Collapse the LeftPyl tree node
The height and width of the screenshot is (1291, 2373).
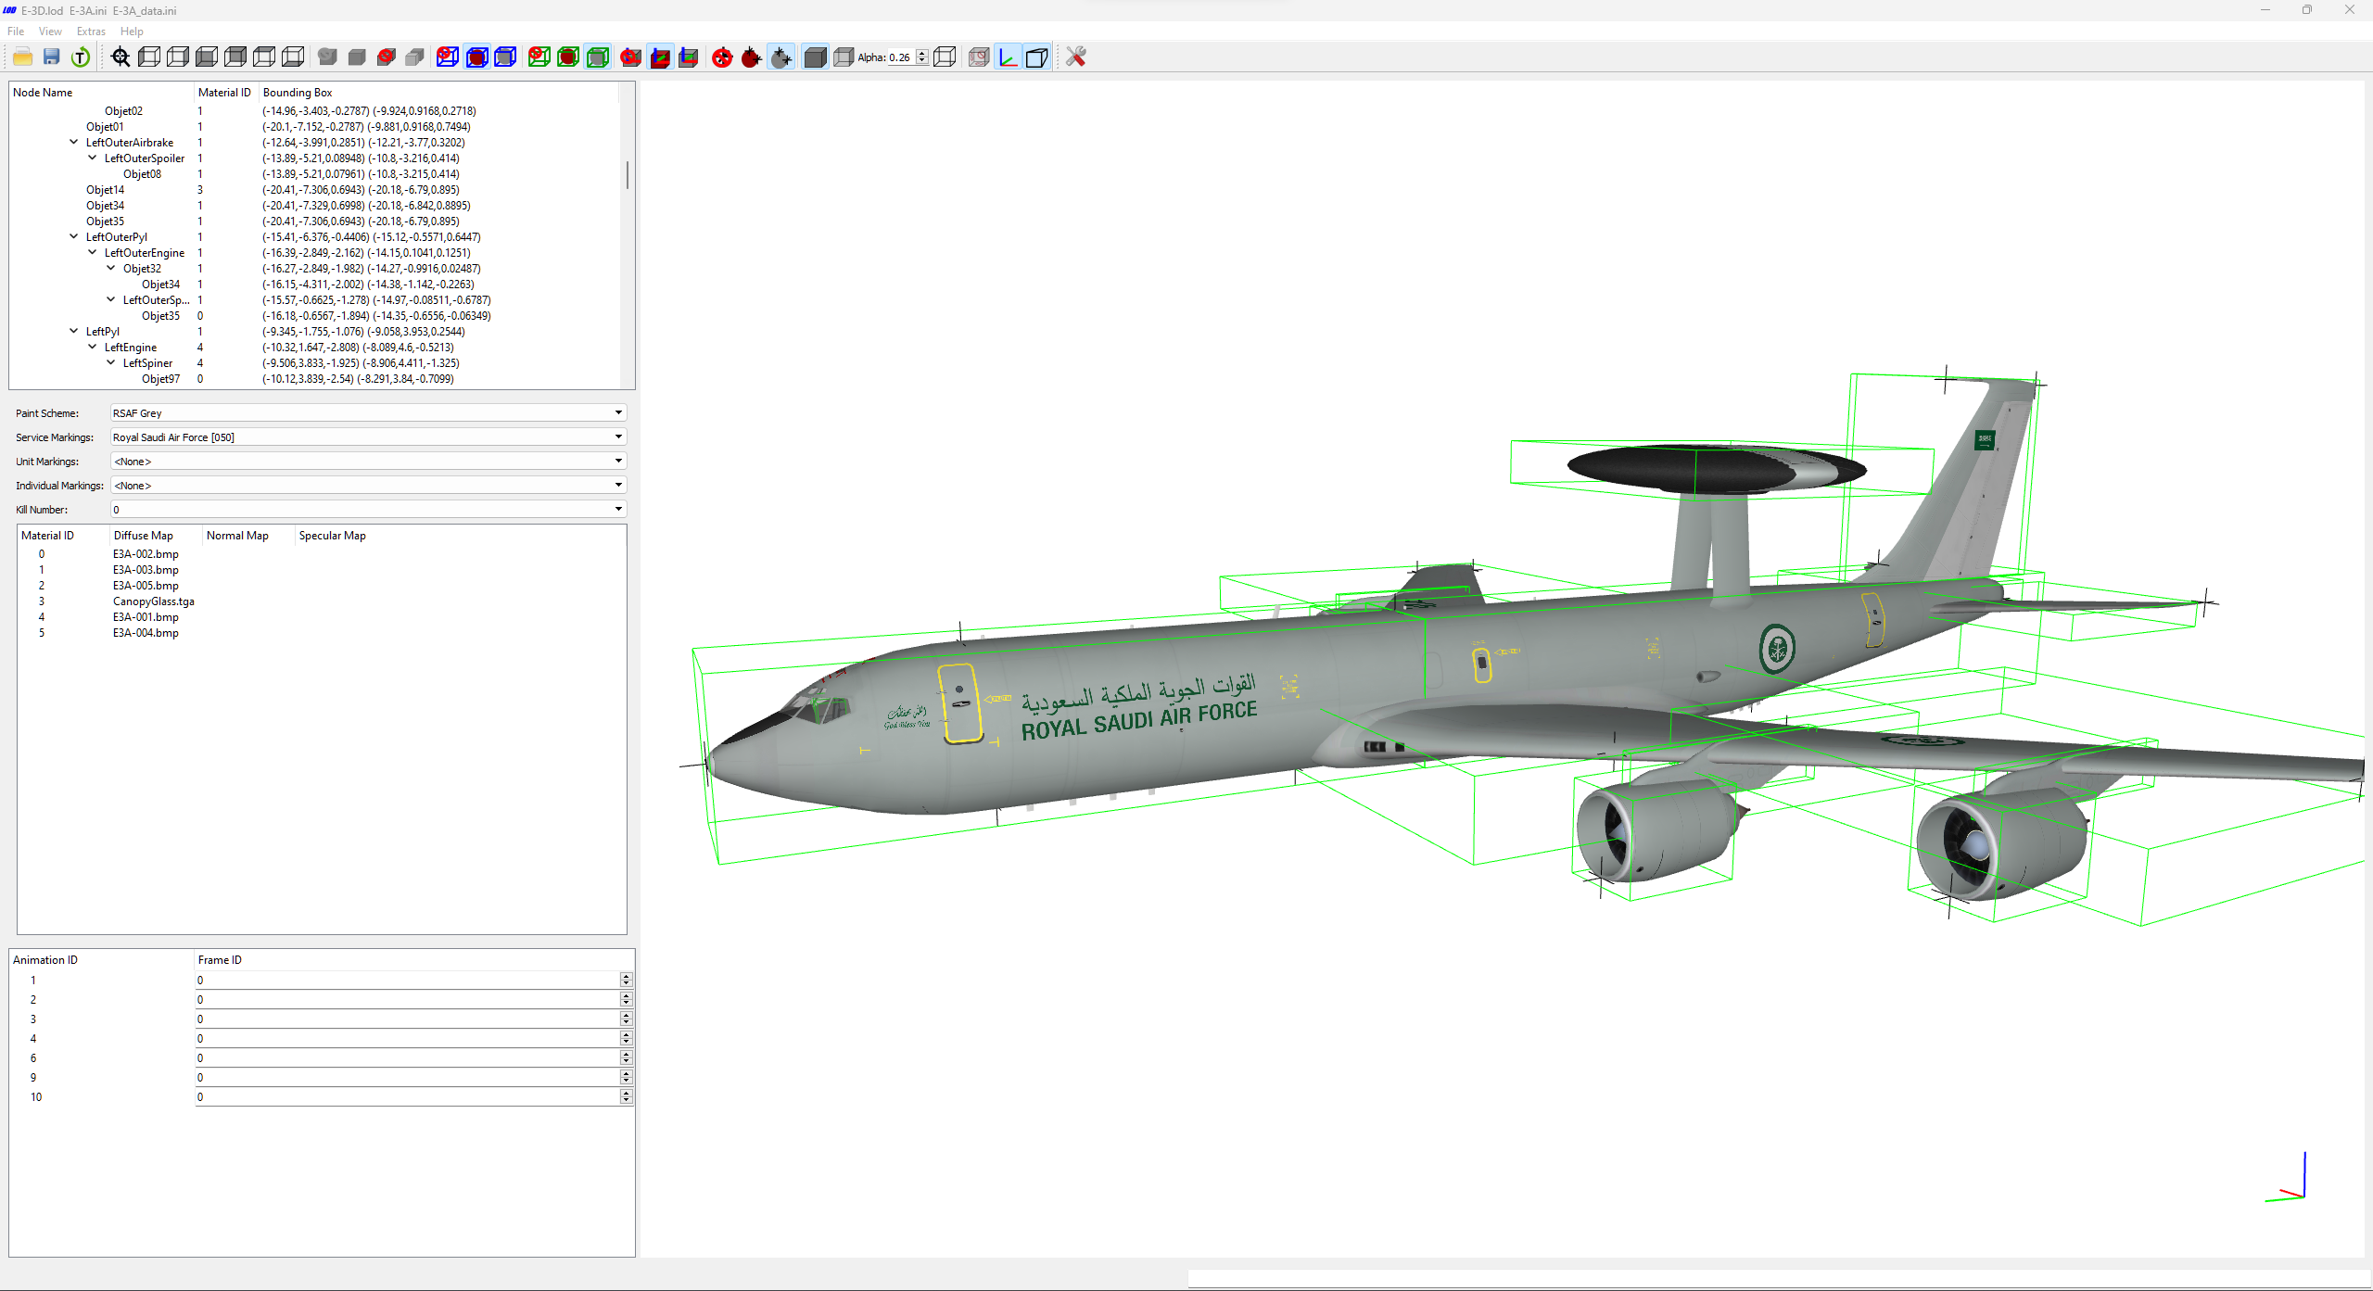pos(74,331)
